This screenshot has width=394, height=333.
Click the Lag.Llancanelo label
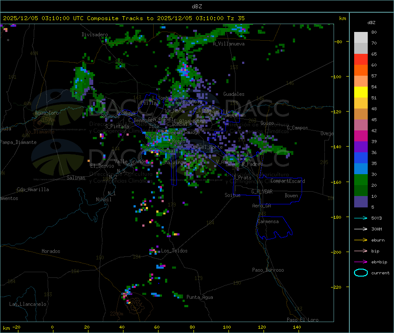tap(28, 304)
